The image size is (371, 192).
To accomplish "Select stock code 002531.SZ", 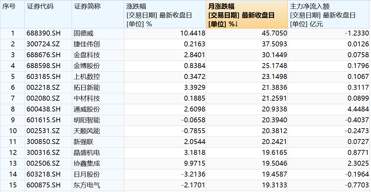I will tap(43, 131).
